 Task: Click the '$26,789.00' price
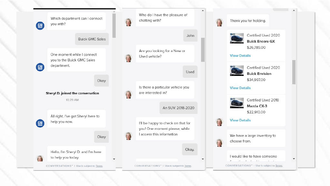[256, 47]
